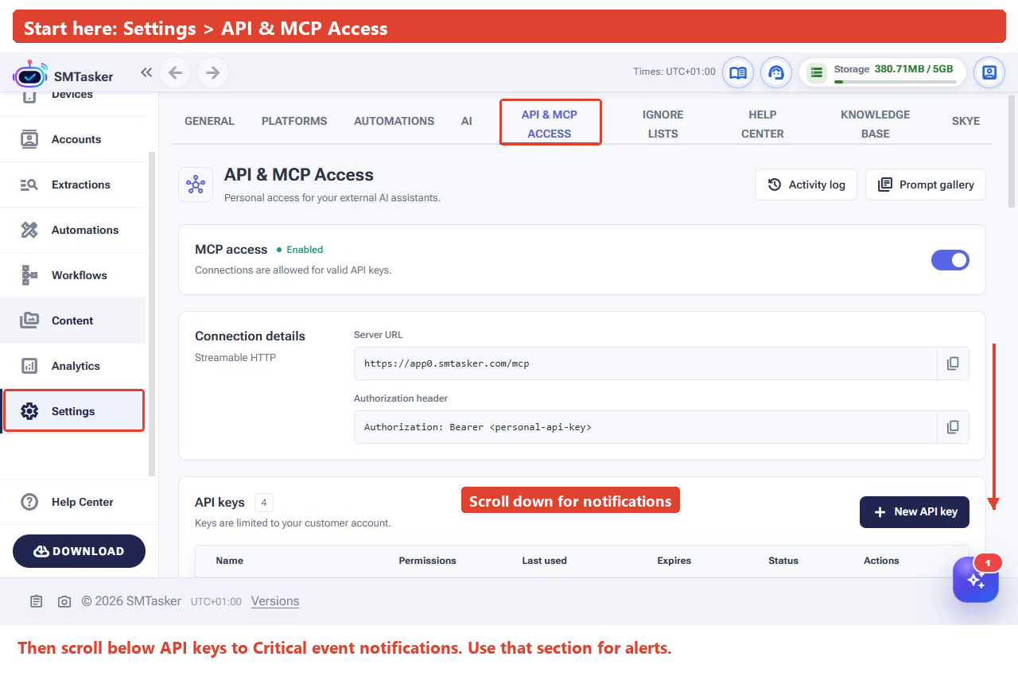Switch to the AI tab
Image resolution: width=1018 pixels, height=676 pixels.
pyautogui.click(x=467, y=121)
